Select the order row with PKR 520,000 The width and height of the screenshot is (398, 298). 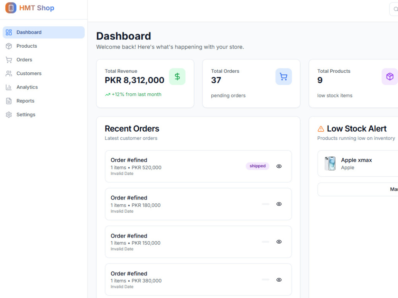[x=198, y=166]
